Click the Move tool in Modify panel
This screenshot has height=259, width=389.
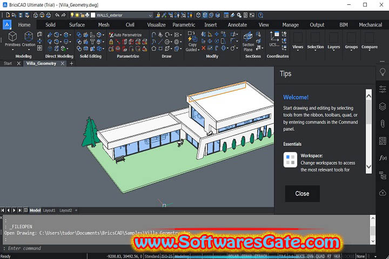(x=217, y=35)
